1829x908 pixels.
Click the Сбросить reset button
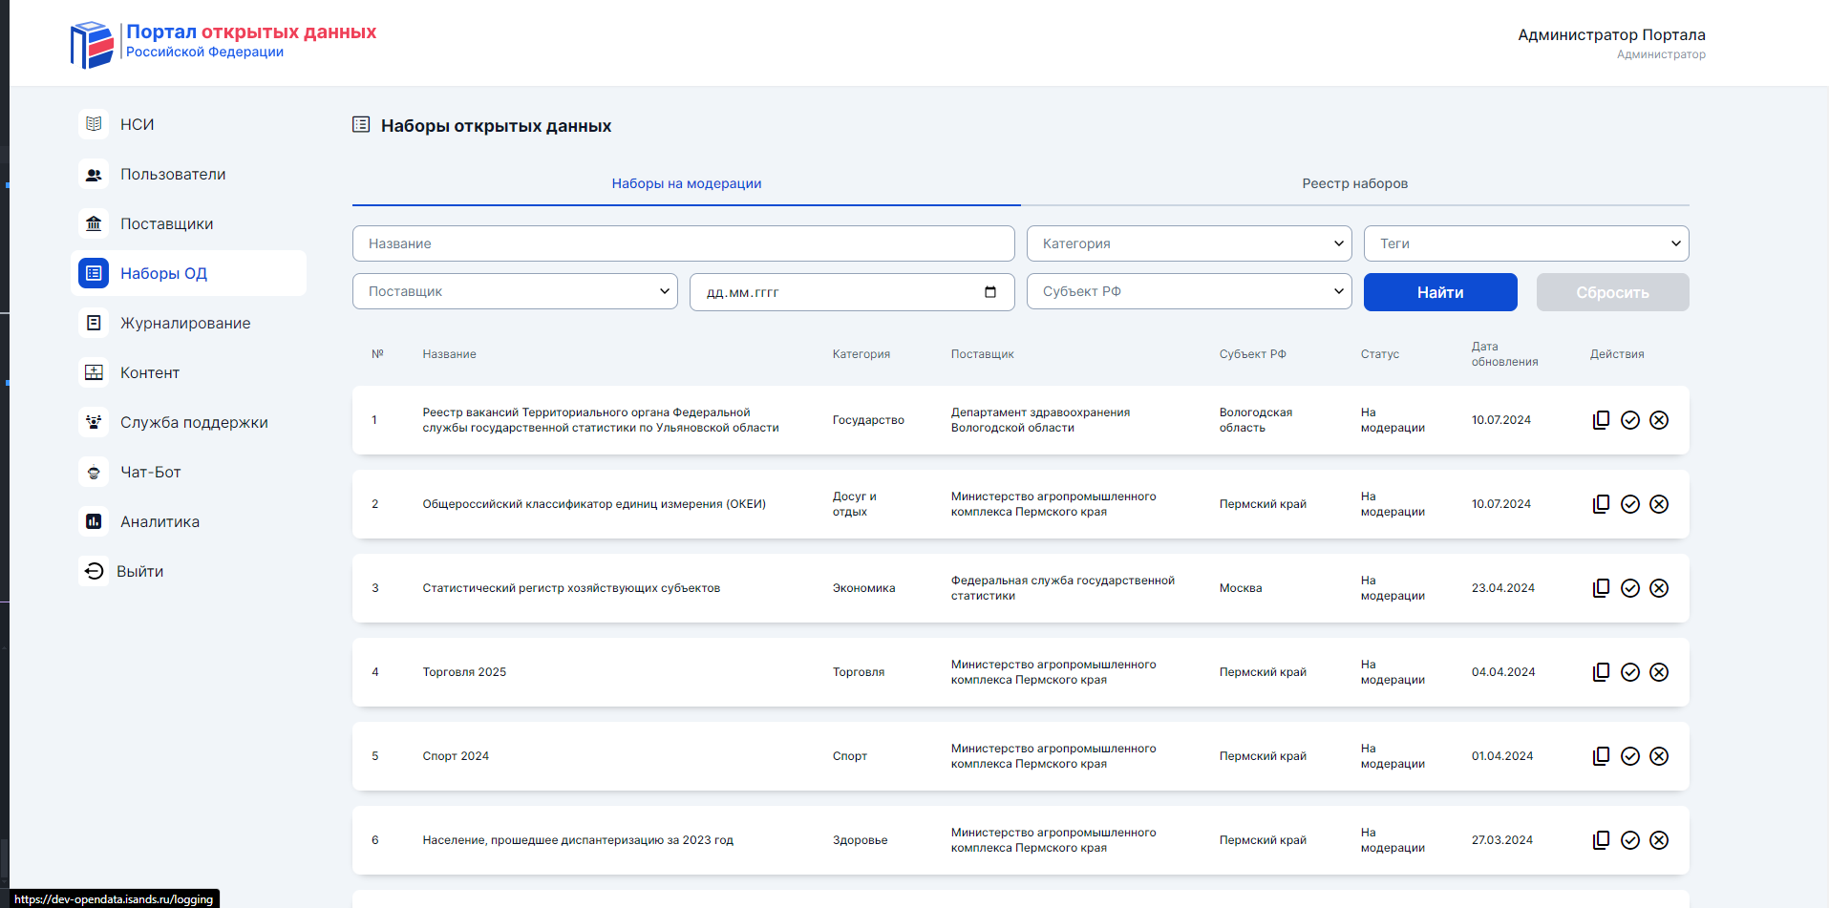pyautogui.click(x=1611, y=292)
